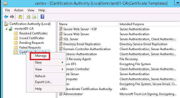Click the Help question mark toolbar icon
Viewport: 180px width, 98px height.
point(42,17)
